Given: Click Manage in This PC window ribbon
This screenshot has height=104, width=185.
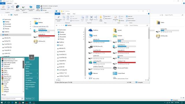Looking at the screenshot, I should click(44, 10).
